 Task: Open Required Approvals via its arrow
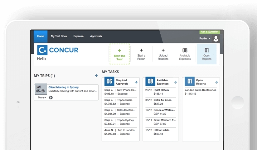pos(136,82)
